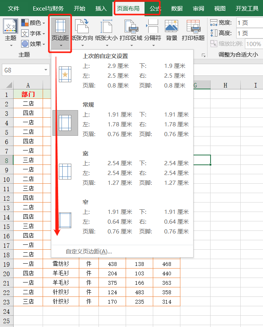Viewport: 263px width, 327px height.
Task: Open the Name Box dropdown arrow
Action: 46,70
